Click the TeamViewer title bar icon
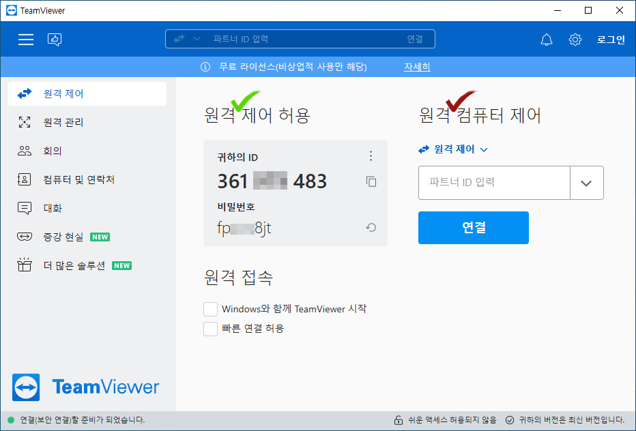Screen dimensions: 636x431 coord(12,10)
